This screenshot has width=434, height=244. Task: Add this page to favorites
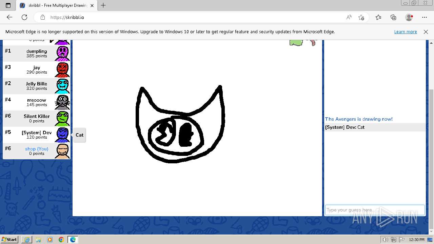(361, 17)
